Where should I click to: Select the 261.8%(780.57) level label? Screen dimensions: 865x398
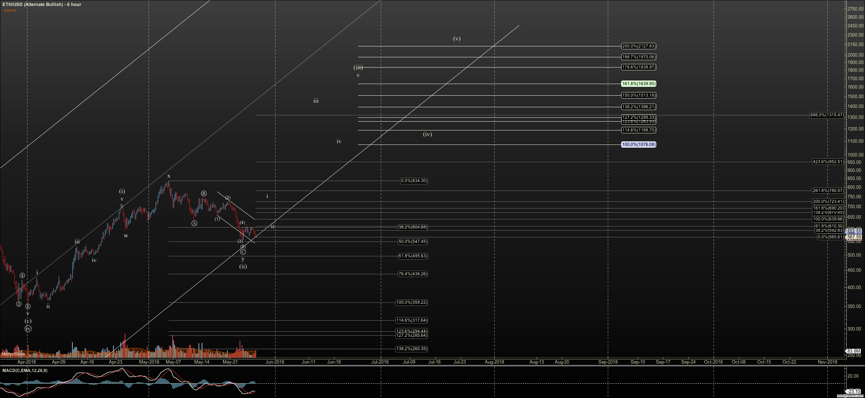coord(828,191)
